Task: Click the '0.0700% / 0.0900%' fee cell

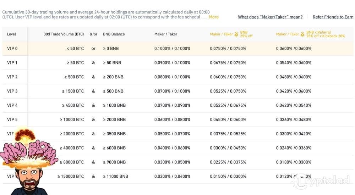Action: point(172,105)
